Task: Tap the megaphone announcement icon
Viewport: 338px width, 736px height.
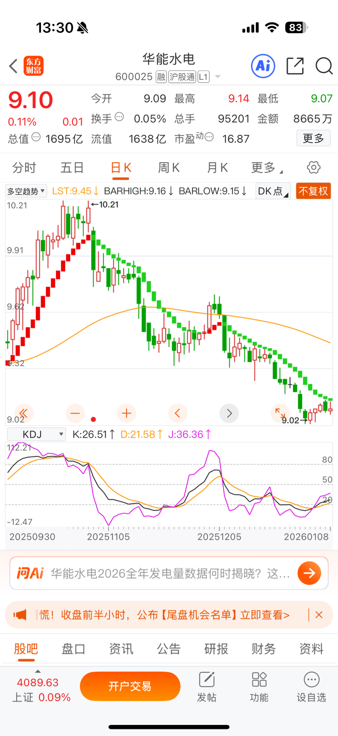Action: (x=20, y=615)
